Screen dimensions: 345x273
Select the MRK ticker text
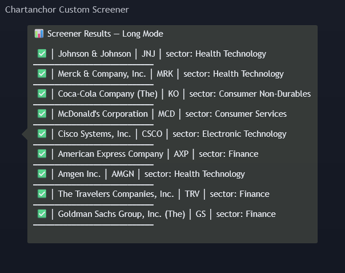[x=165, y=74]
